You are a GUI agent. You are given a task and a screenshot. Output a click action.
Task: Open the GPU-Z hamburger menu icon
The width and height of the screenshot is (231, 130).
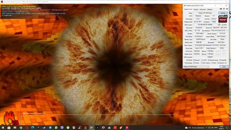(227, 9)
